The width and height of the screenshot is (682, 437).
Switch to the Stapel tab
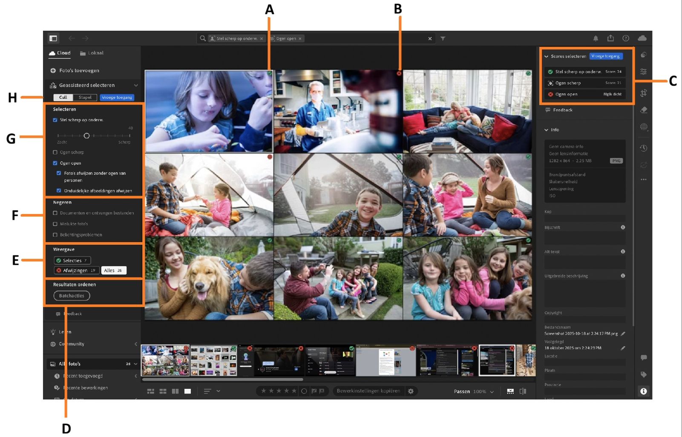pos(85,97)
